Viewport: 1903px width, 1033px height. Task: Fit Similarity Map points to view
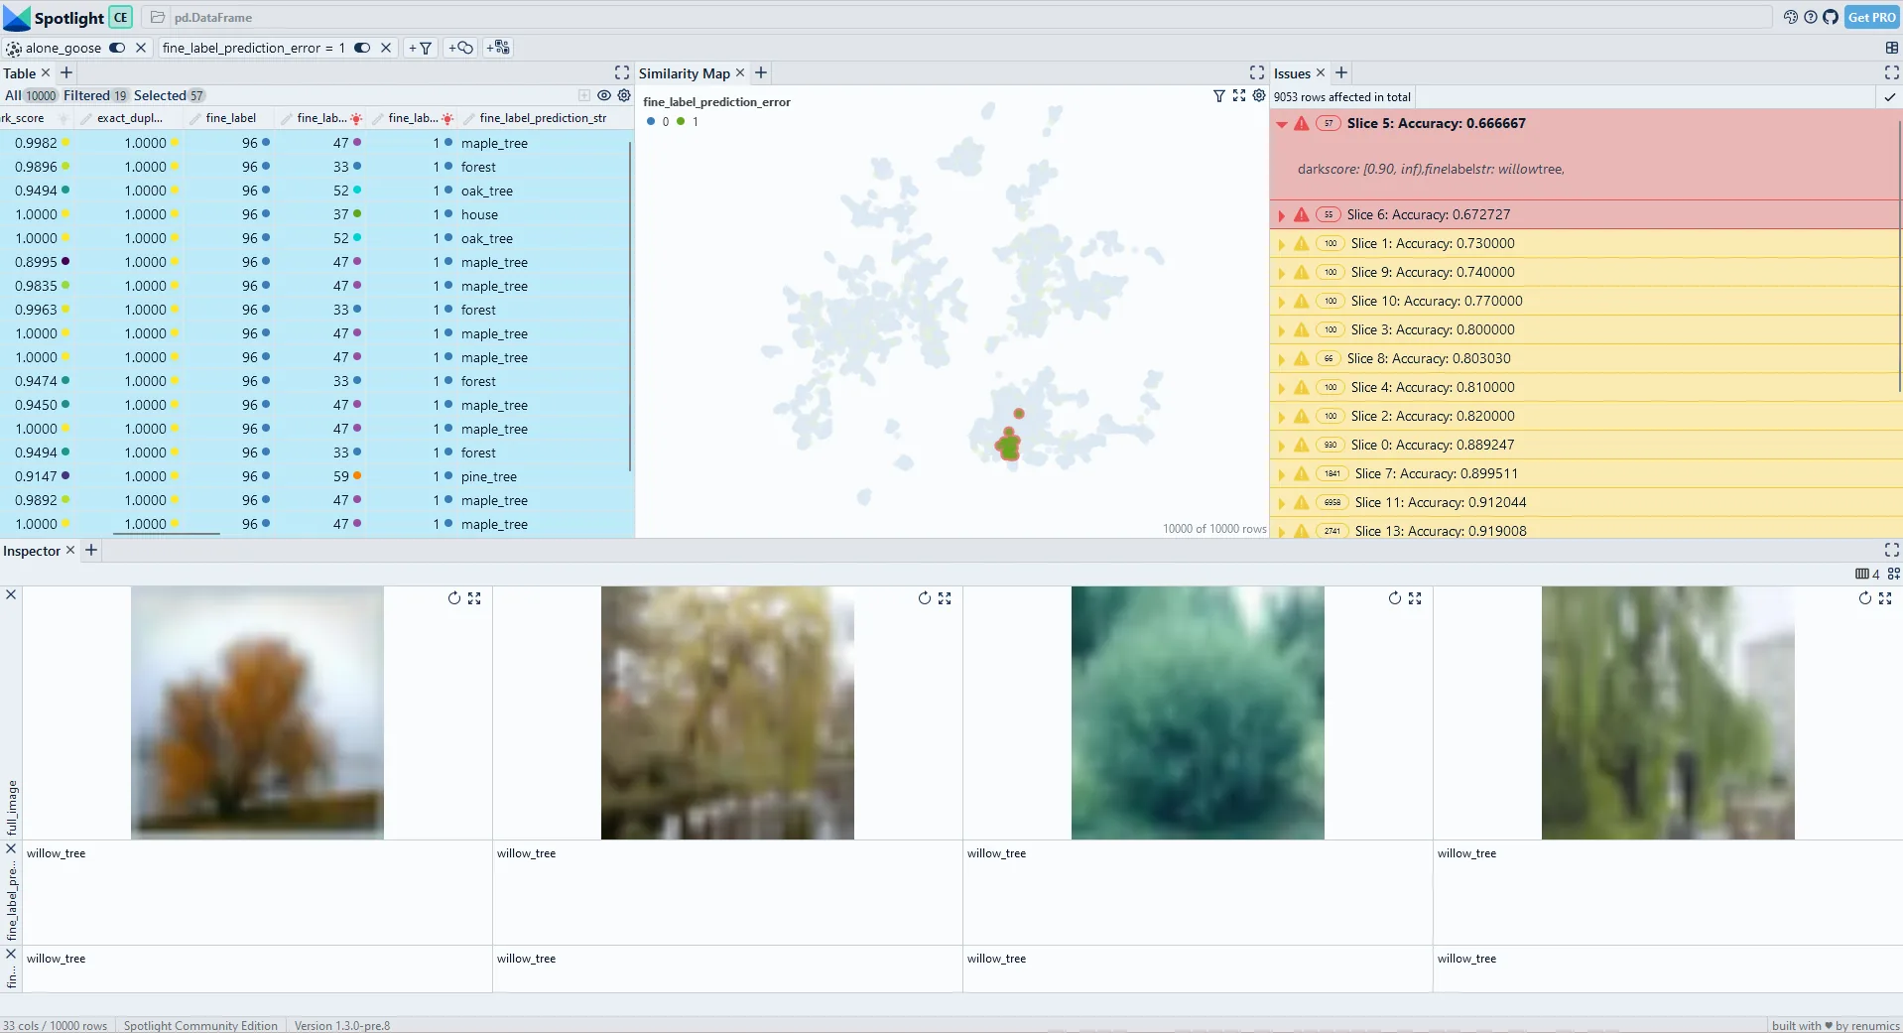[x=1239, y=95]
